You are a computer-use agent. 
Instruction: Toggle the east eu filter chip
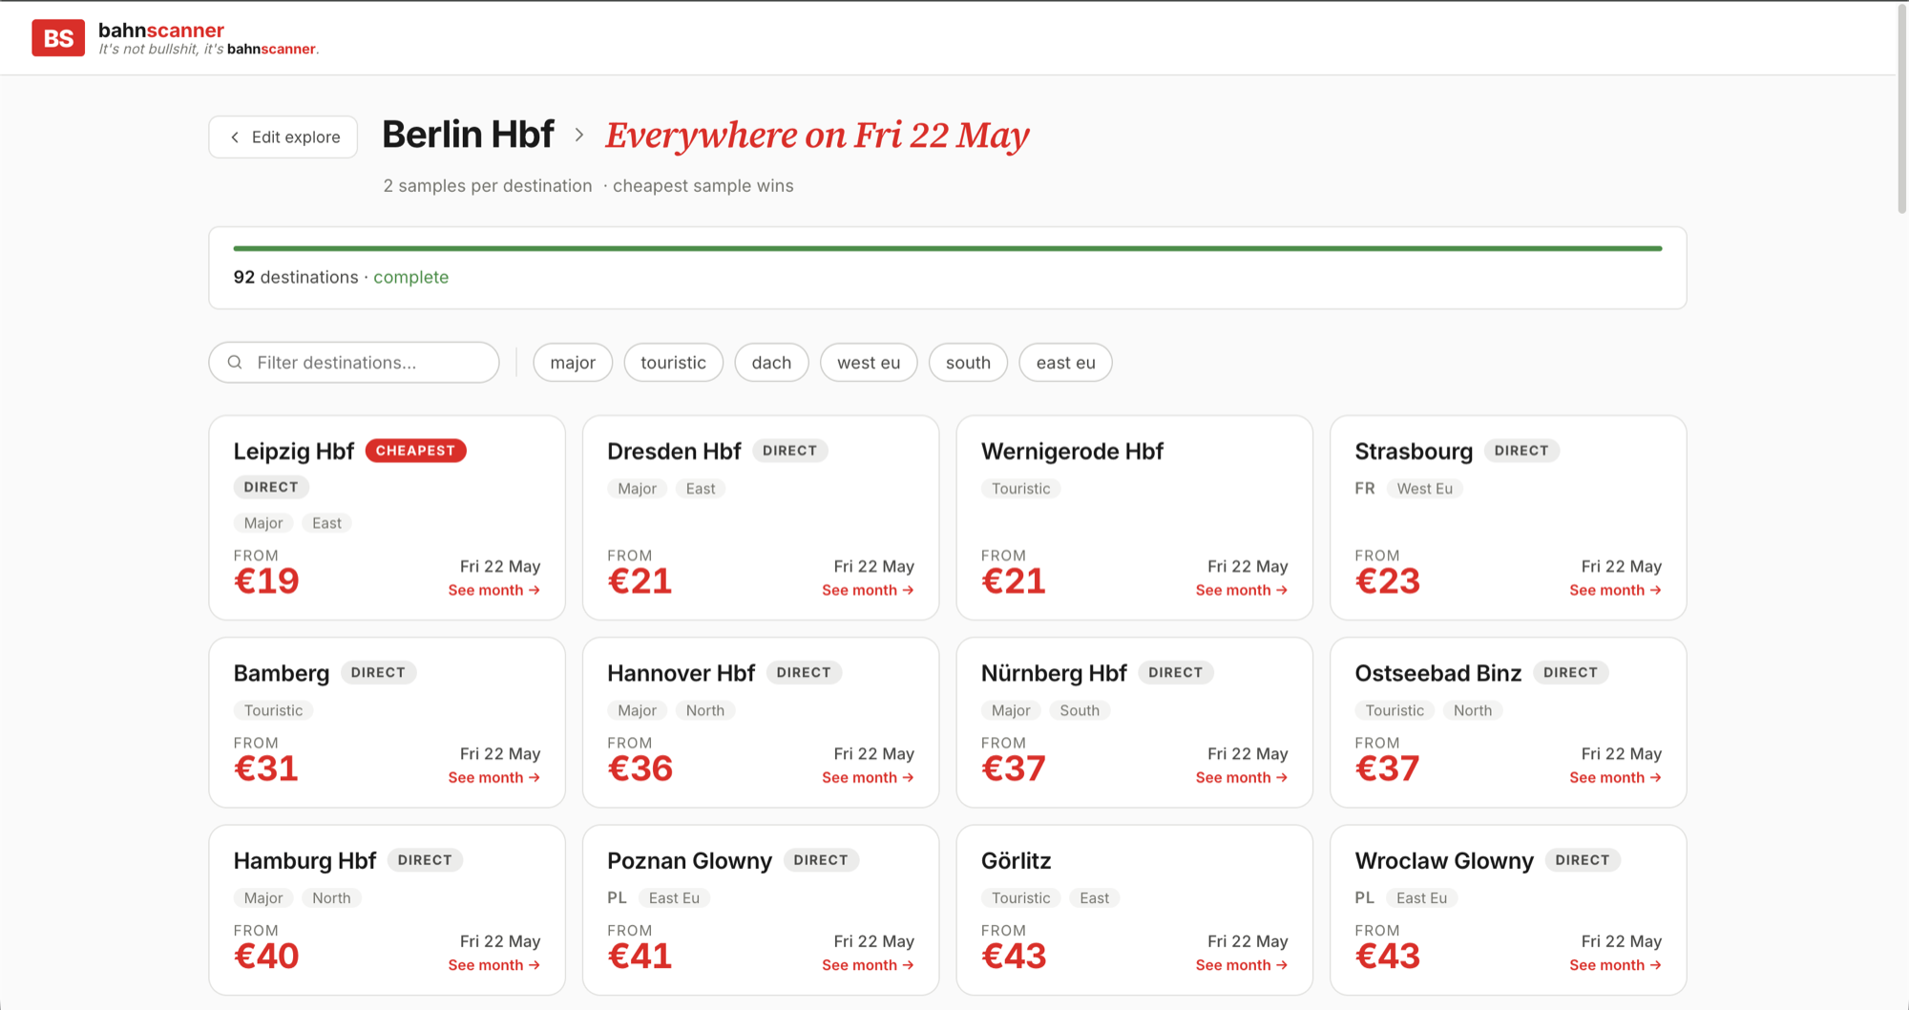tap(1065, 363)
